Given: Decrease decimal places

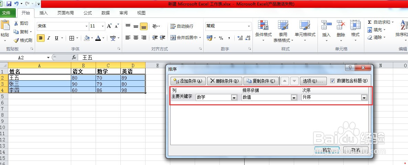Looking at the screenshot, I should (x=248, y=38).
